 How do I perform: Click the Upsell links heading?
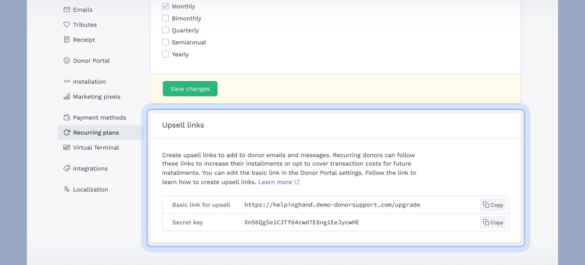click(183, 125)
